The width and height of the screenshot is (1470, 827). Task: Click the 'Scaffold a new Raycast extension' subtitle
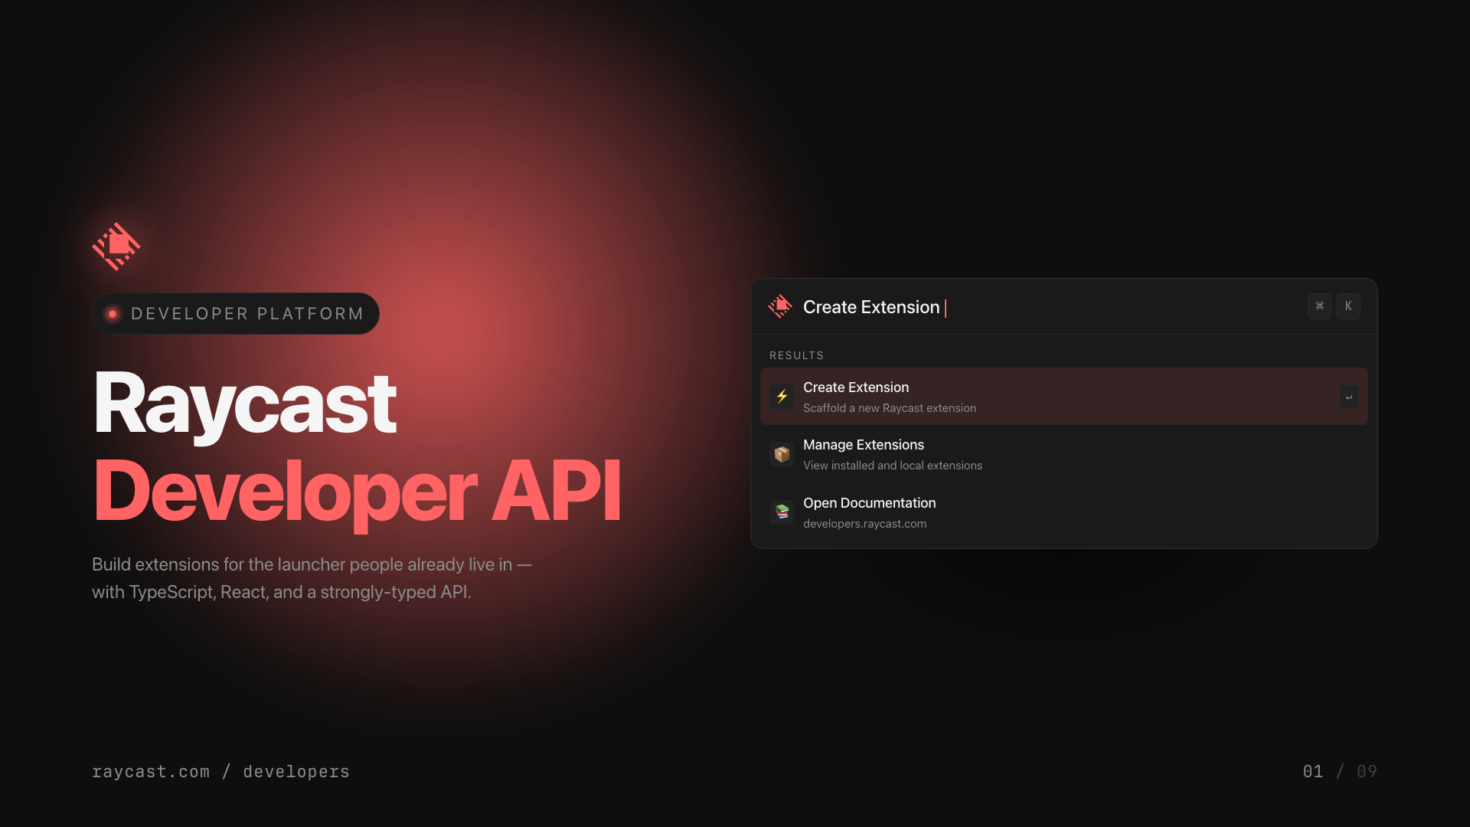pos(890,408)
